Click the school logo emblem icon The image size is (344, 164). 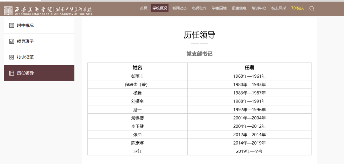[8, 11]
